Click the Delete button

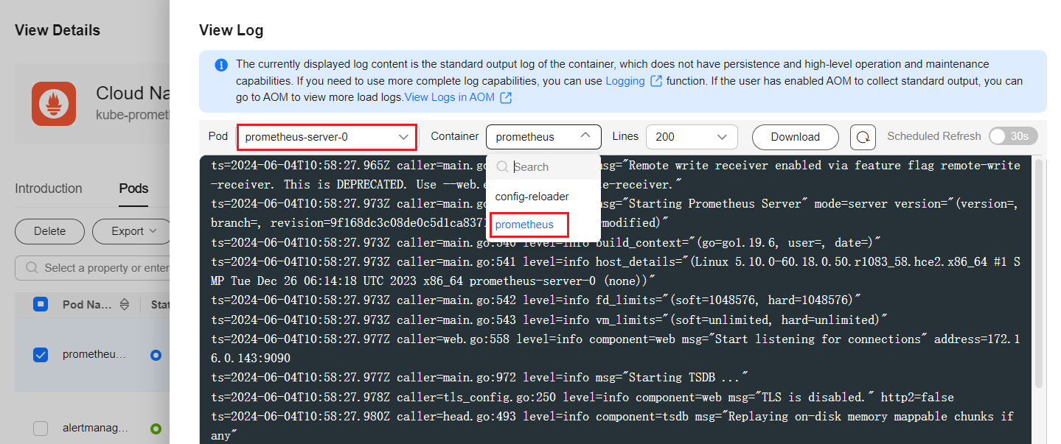tap(49, 231)
